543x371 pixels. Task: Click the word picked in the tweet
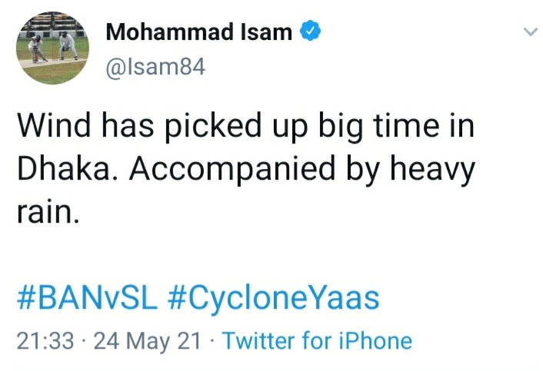click(212, 127)
